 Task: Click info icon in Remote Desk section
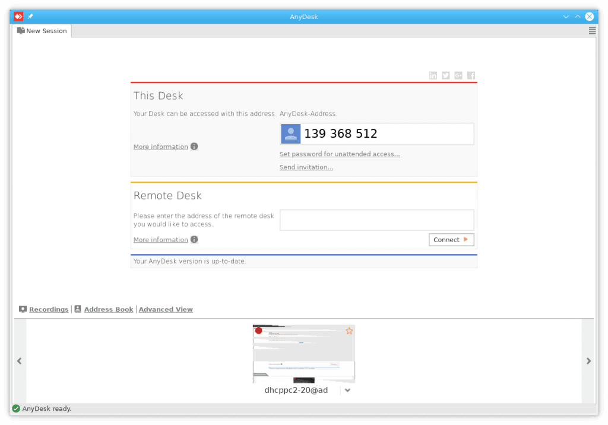point(194,240)
